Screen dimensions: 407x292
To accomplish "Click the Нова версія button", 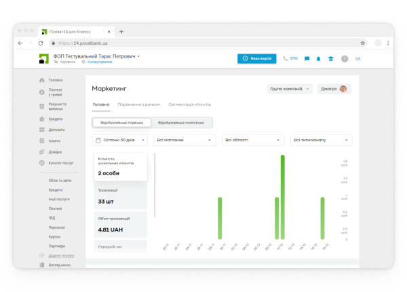I will click(x=256, y=58).
